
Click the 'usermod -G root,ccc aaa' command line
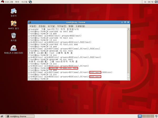(x=53, y=44)
